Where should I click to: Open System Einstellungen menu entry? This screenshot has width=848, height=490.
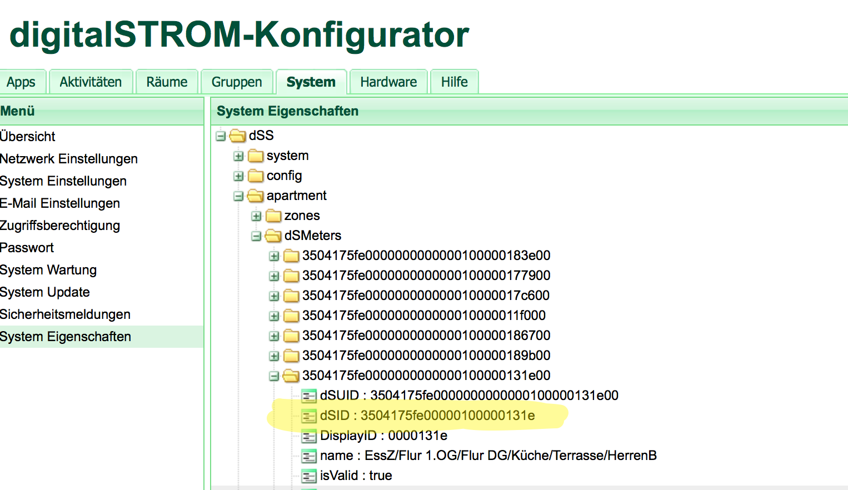click(102, 181)
